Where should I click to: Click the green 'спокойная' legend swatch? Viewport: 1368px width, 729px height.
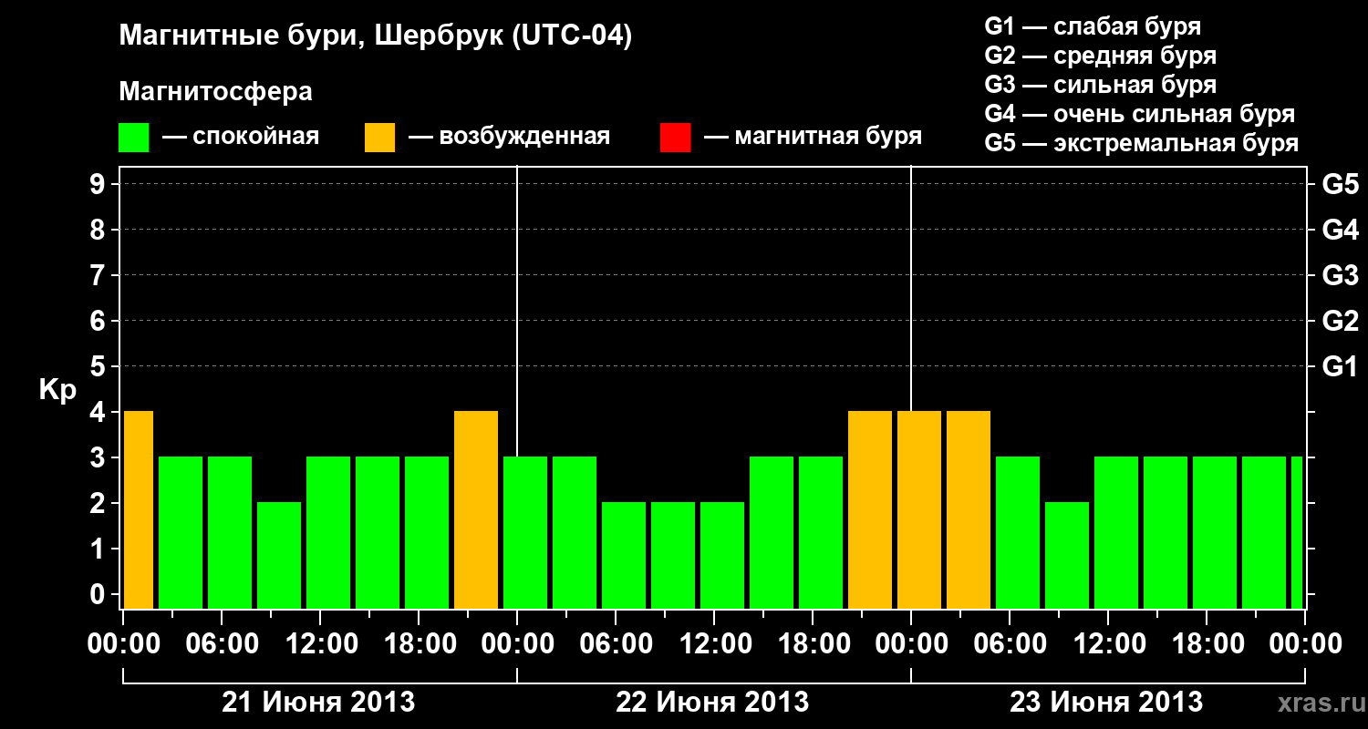coord(134,138)
